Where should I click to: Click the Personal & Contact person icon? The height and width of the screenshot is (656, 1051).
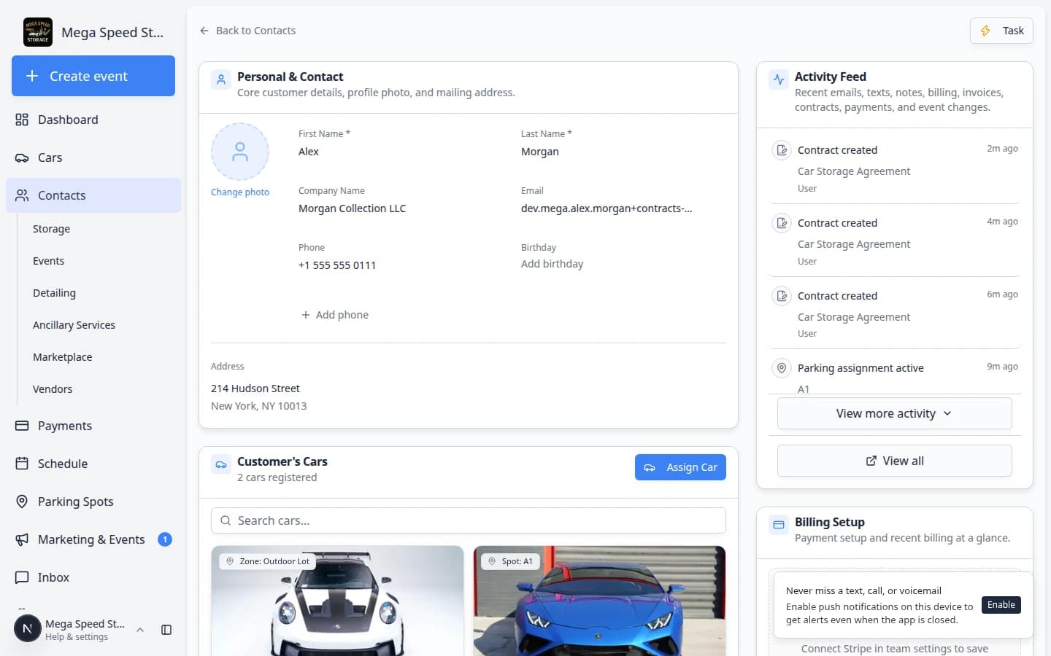coord(221,79)
